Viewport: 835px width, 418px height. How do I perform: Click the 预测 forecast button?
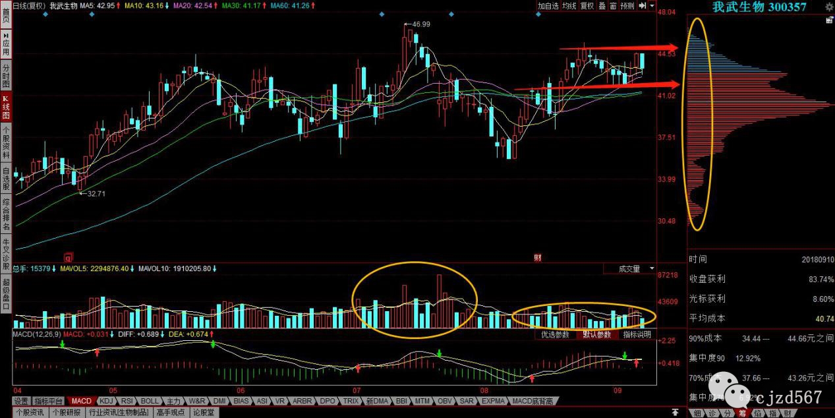pyautogui.click(x=627, y=6)
